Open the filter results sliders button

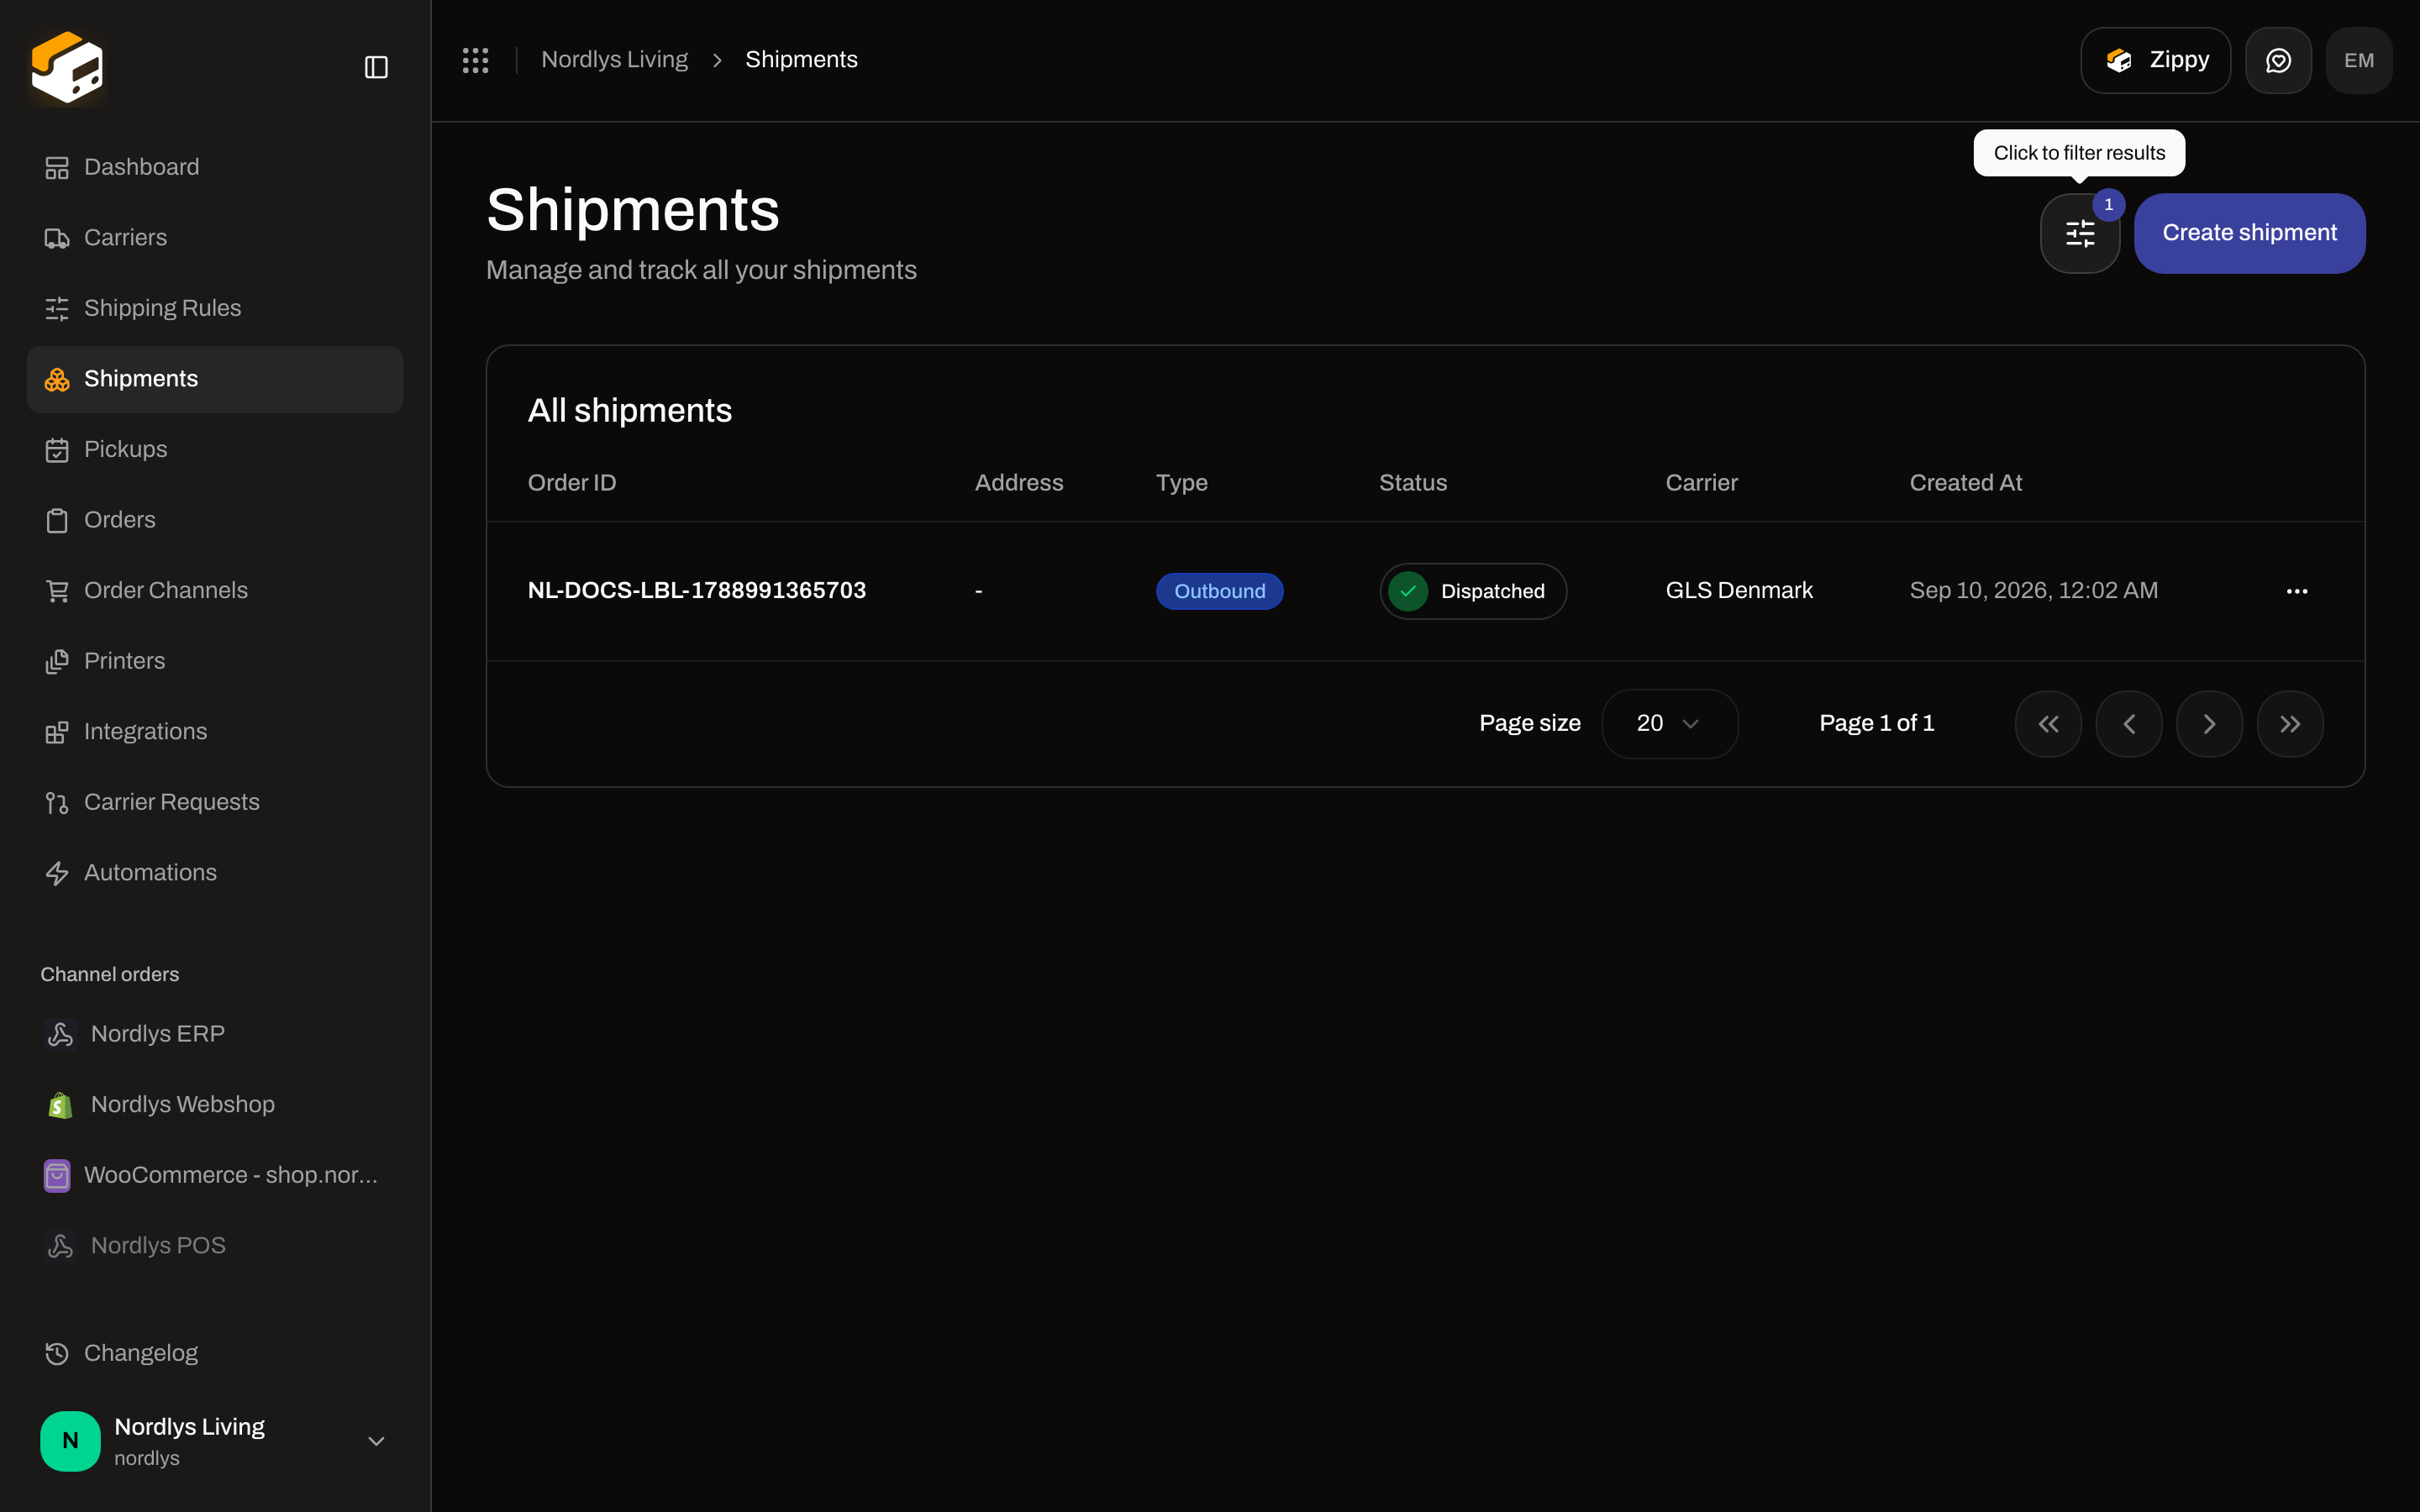click(2080, 233)
